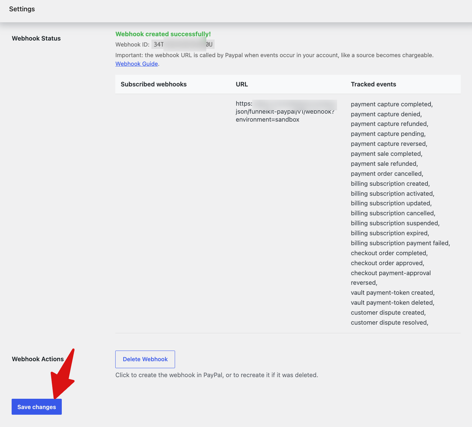Click the Delete Webhook button

tap(145, 359)
